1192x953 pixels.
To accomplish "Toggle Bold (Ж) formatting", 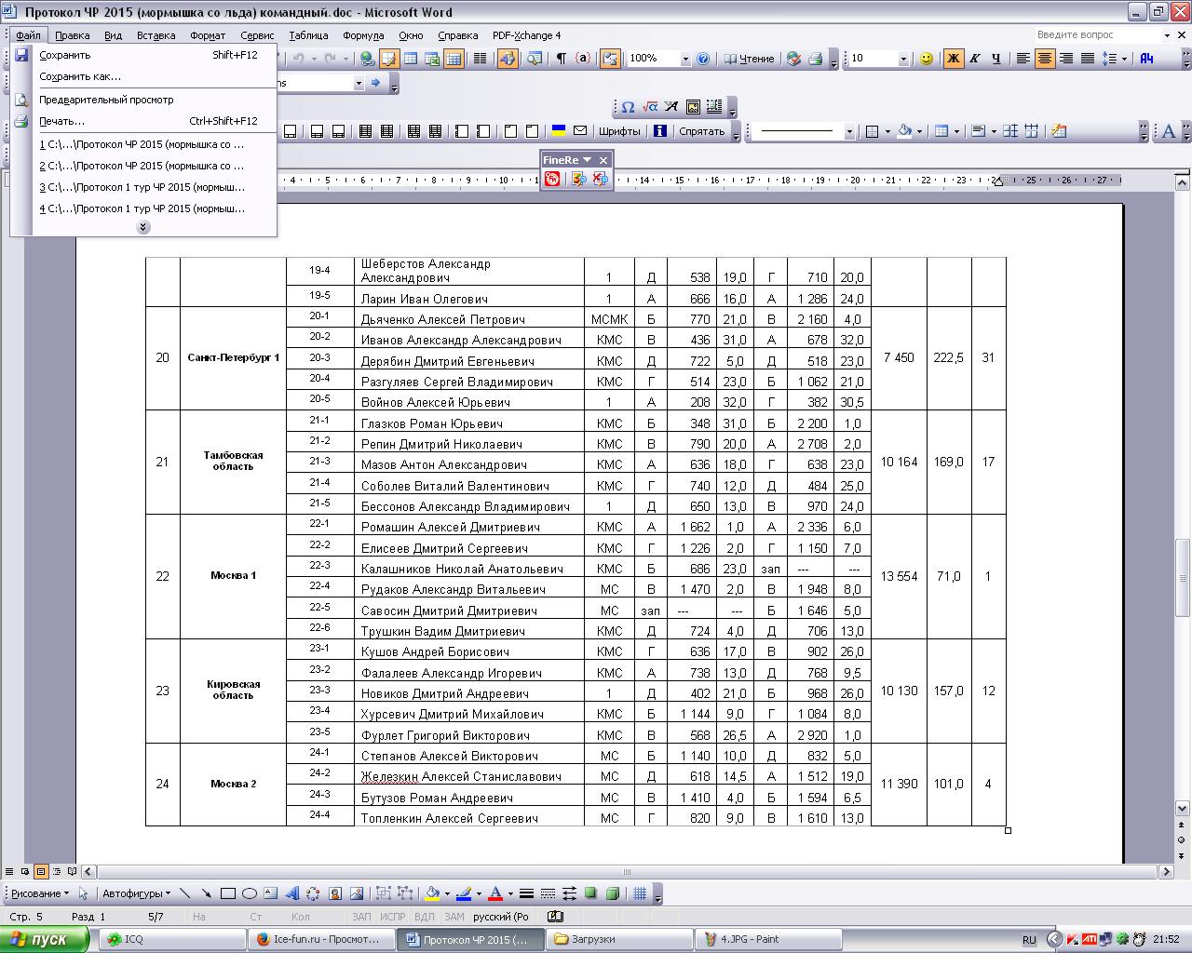I will (953, 59).
